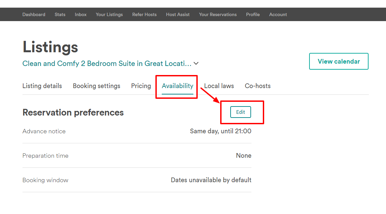Select Your Listings in navigation

[x=109, y=14]
